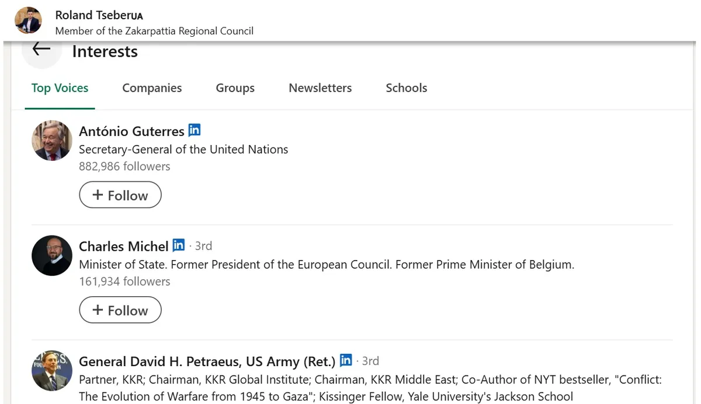Follow Charles Michel
This screenshot has height=404, width=701.
(120, 310)
